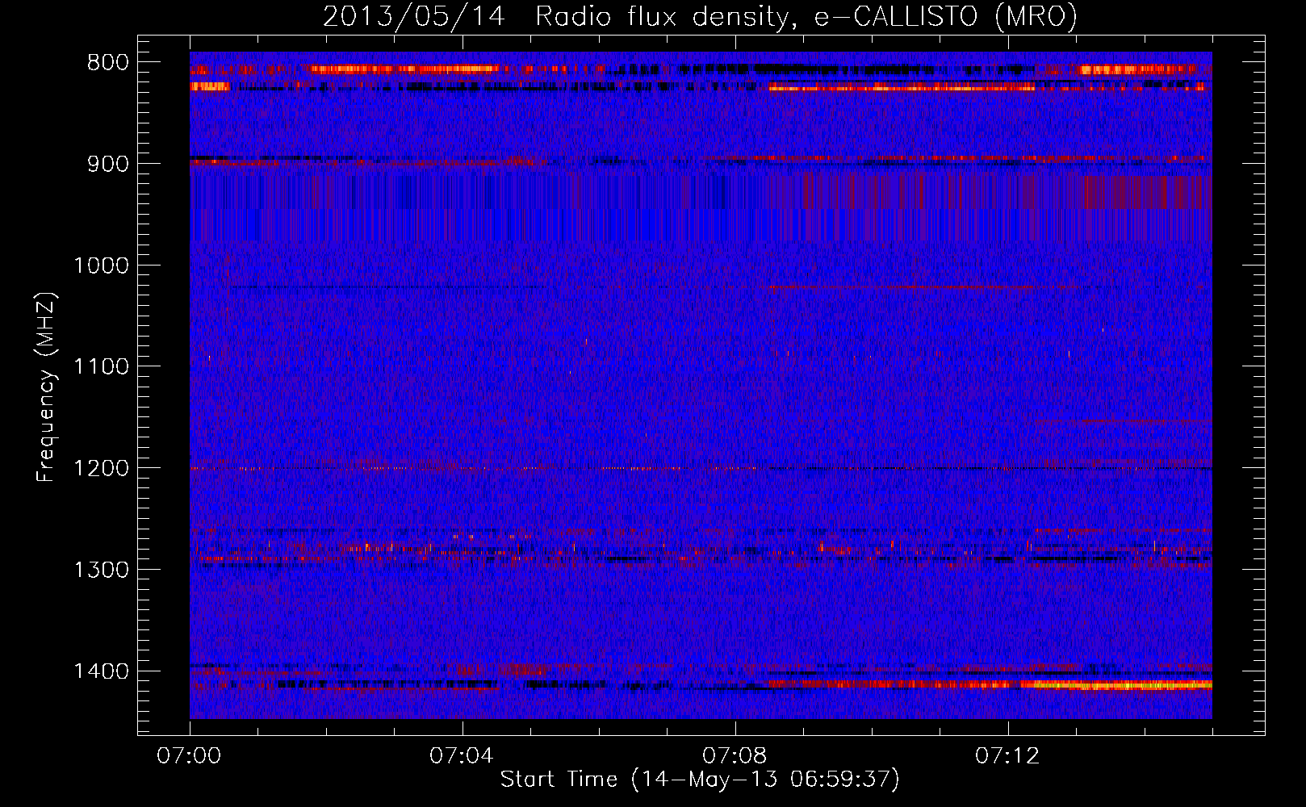Click the '07:12' time axis label
The image size is (1306, 807).
pos(1007,756)
